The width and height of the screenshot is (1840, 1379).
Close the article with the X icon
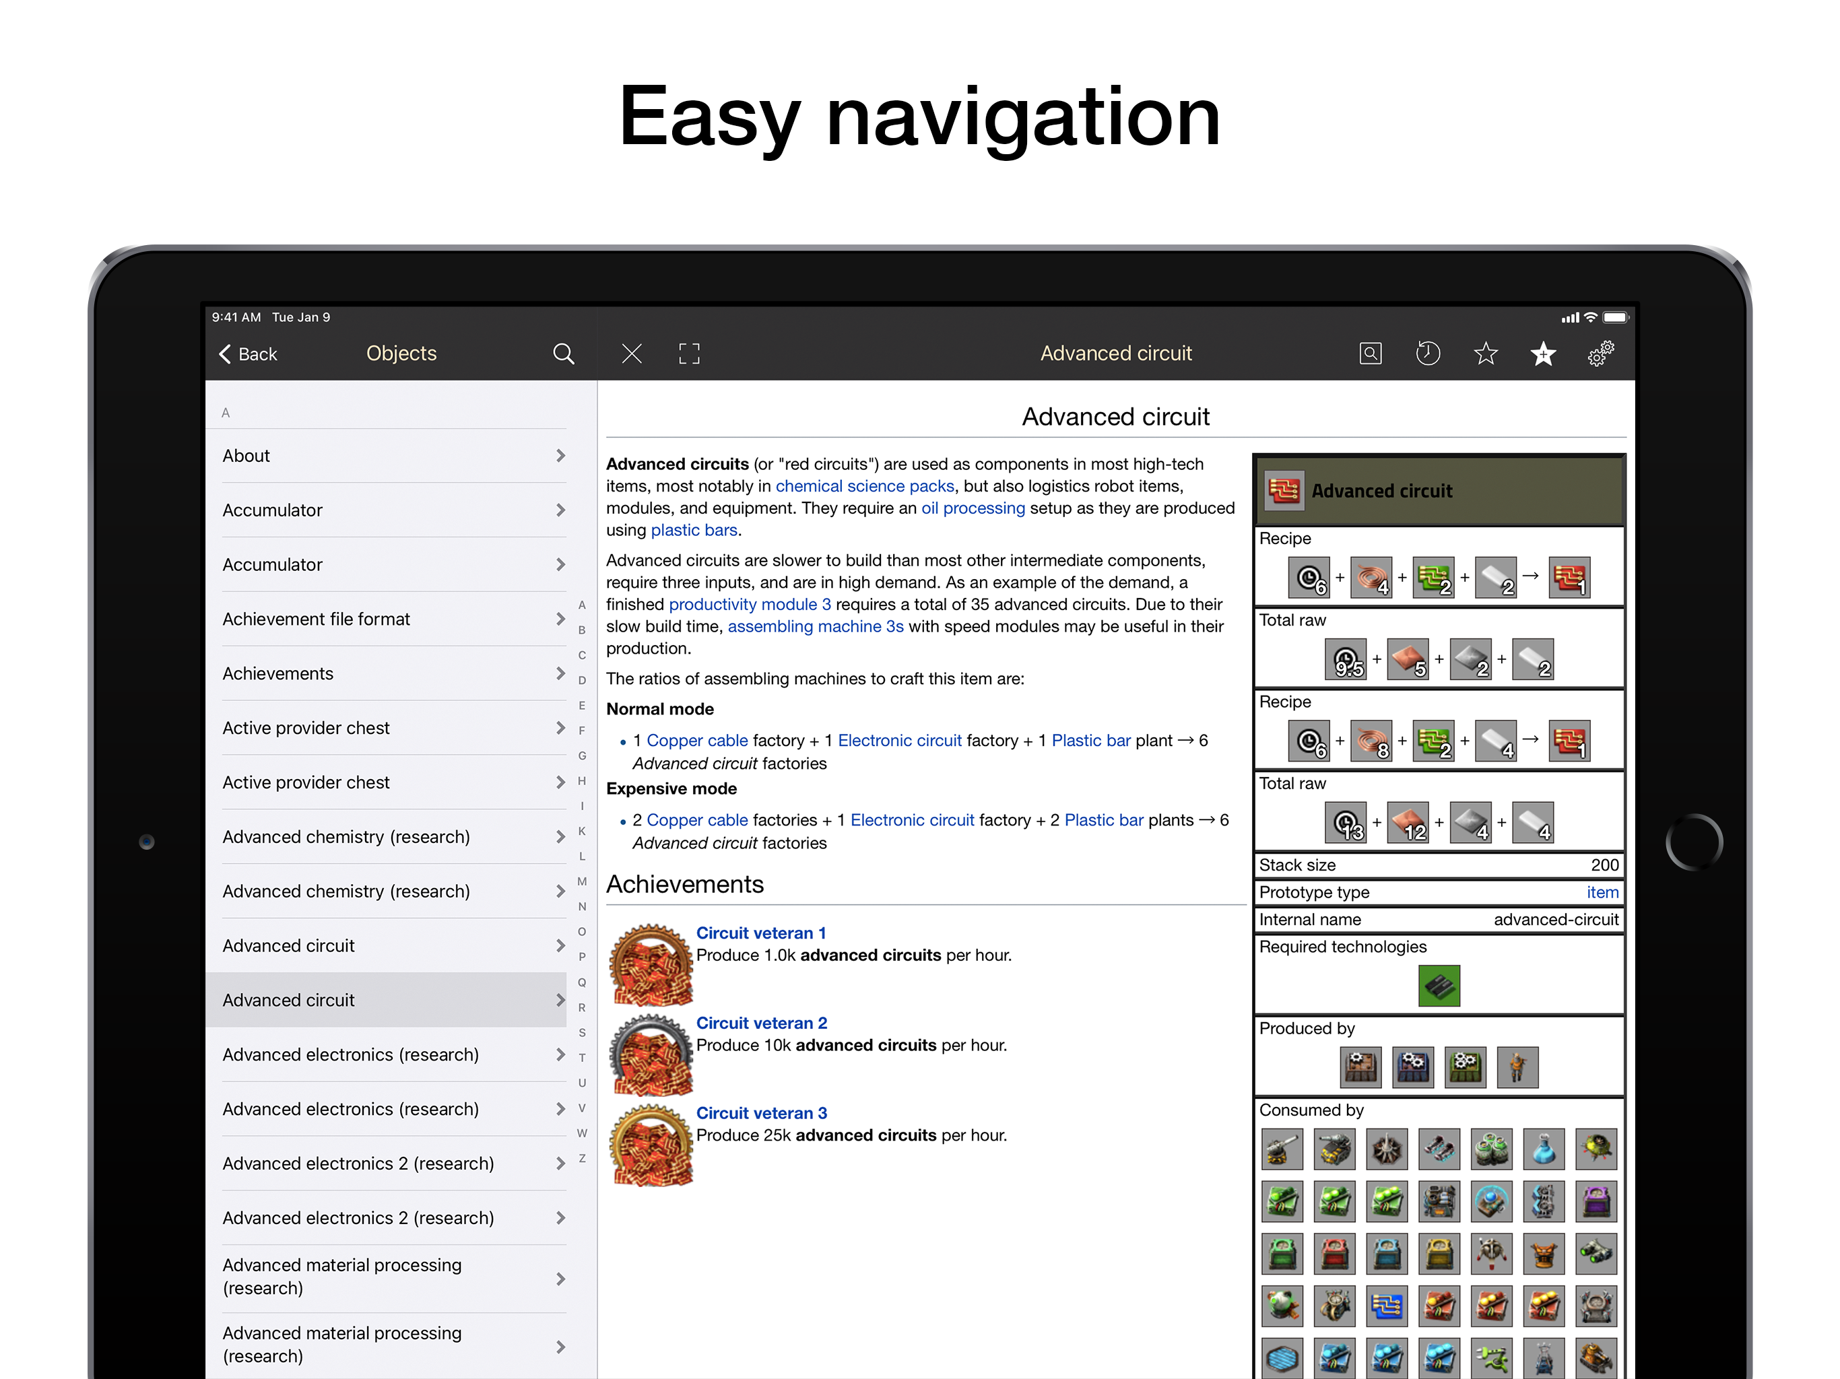coord(631,354)
